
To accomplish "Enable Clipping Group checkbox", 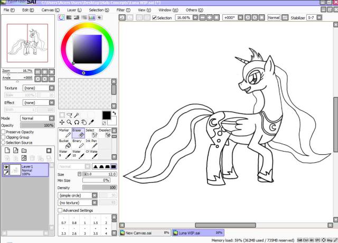I will click(x=3, y=137).
